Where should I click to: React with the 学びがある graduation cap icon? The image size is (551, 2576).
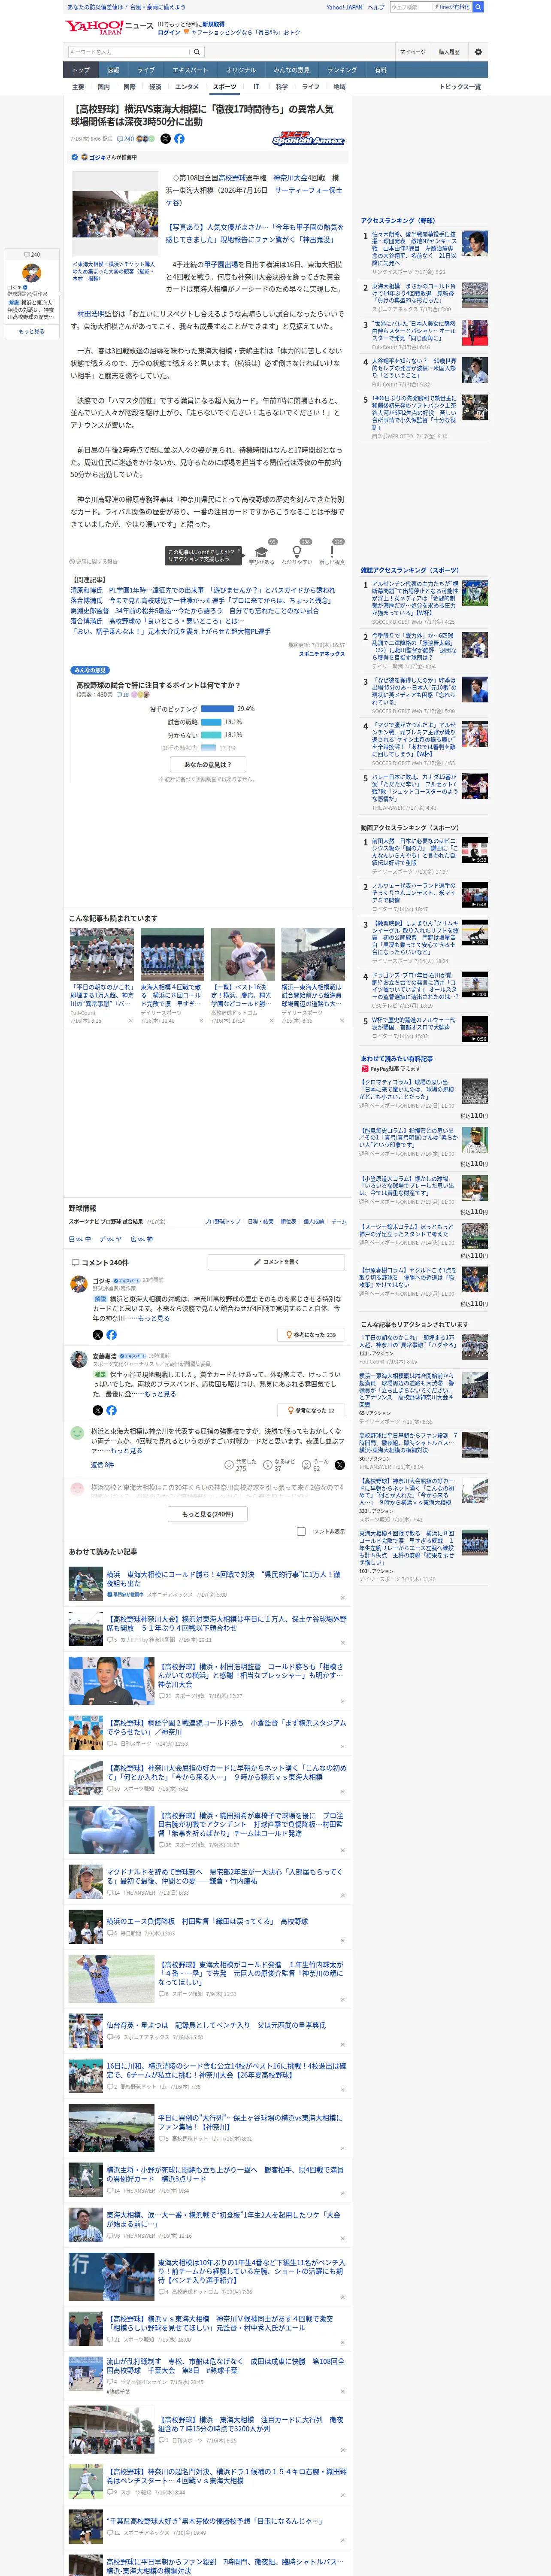coord(262,553)
